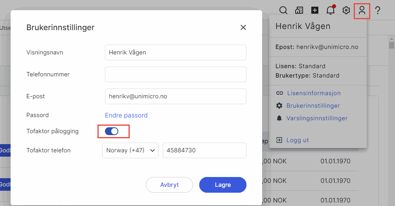Select Brukerinnstillinger in the user menu
This screenshot has width=395, height=206.
click(313, 106)
